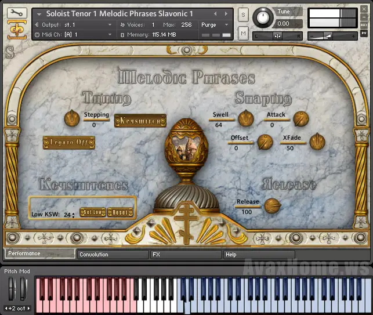This screenshot has width=373, height=315.
Task: Open the Purge dropdown menu
Action: tap(215, 25)
